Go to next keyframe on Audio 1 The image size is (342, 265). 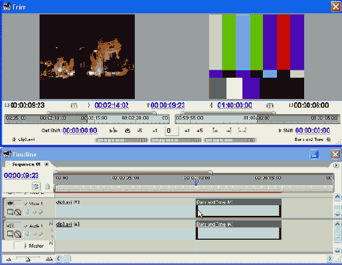(x=41, y=234)
